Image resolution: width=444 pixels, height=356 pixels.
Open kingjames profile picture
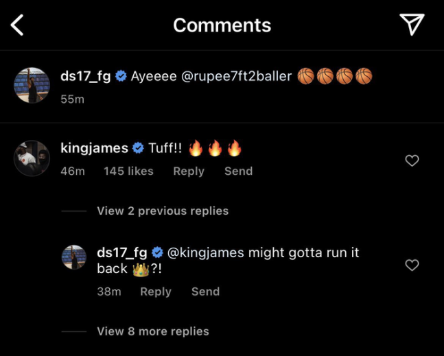(32, 158)
